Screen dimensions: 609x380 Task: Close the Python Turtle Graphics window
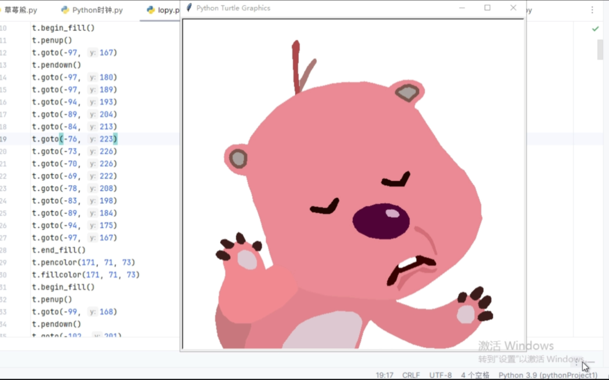(x=513, y=8)
